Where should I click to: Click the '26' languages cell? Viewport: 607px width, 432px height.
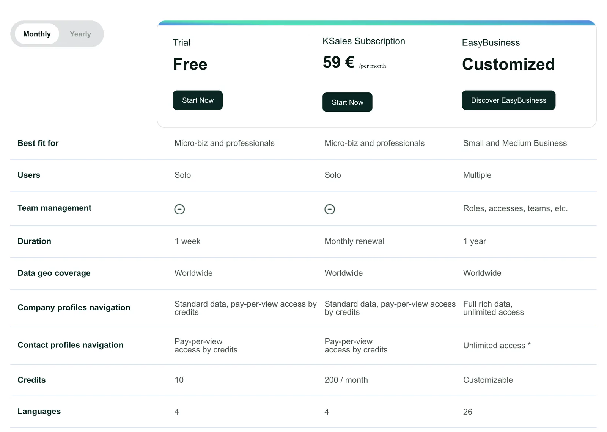tap(468, 412)
